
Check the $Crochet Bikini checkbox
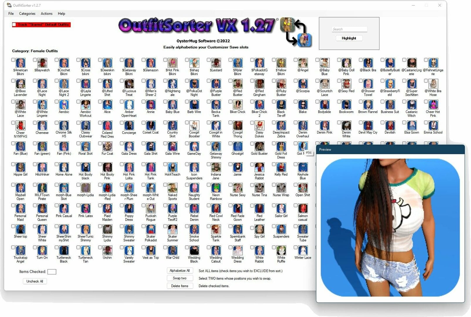coord(56,60)
